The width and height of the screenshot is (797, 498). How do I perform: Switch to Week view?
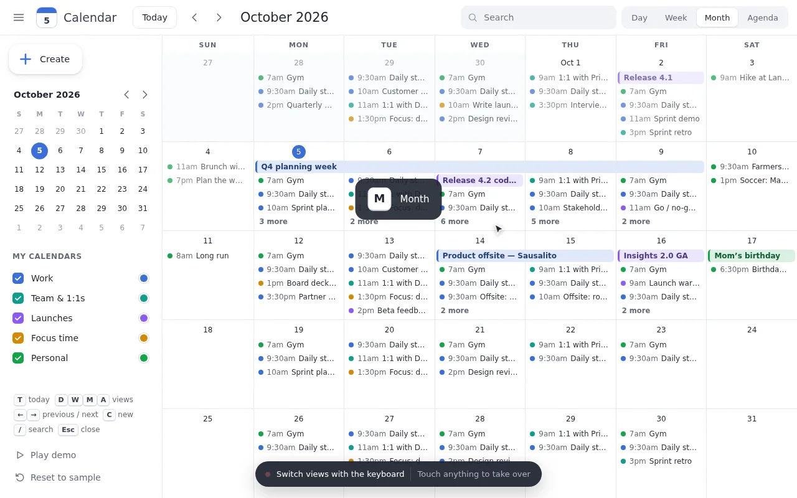click(676, 17)
